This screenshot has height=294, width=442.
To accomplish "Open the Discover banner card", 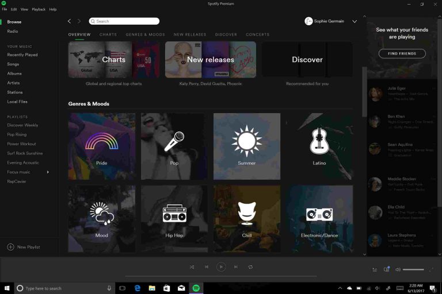I will tap(307, 60).
